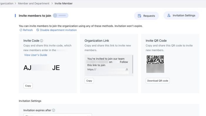Toggle the Invite members to join switch
Image resolution: width=206 pixels, height=116 pixels.
[x=61, y=16]
